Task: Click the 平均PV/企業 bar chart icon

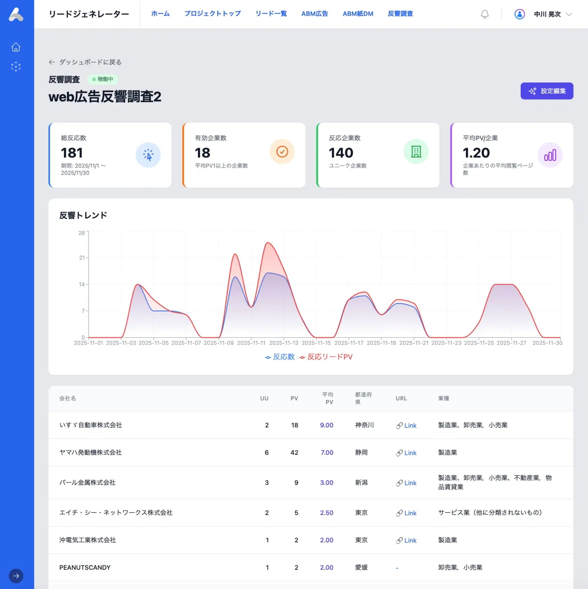Action: coord(550,155)
